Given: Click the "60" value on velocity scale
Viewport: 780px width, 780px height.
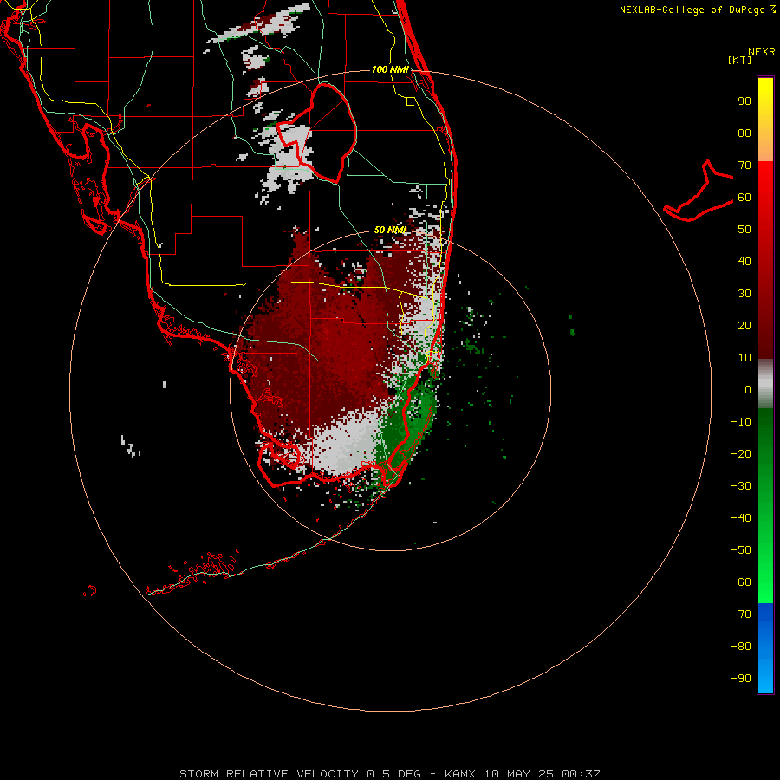Looking at the screenshot, I should pos(744,198).
